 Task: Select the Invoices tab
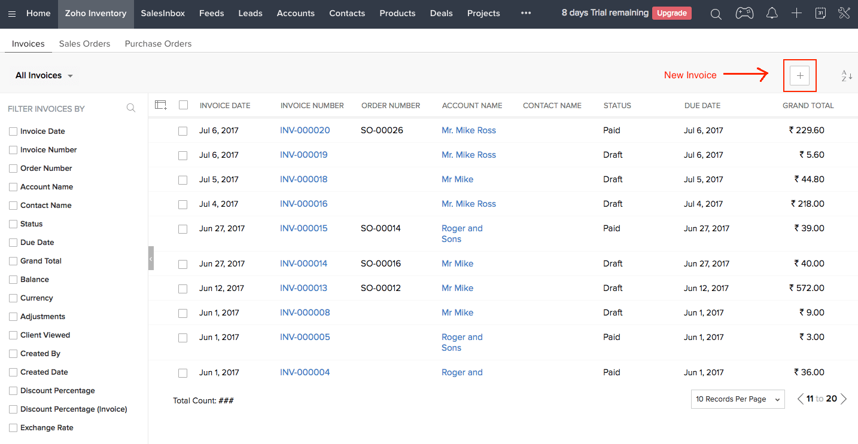28,44
